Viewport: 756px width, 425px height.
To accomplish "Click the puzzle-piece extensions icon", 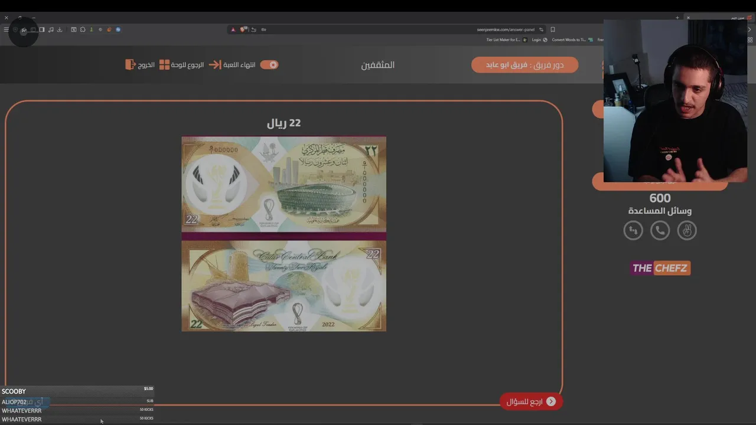I will click(x=83, y=30).
